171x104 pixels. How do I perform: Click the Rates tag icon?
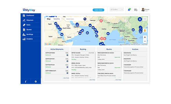tap(24, 25)
